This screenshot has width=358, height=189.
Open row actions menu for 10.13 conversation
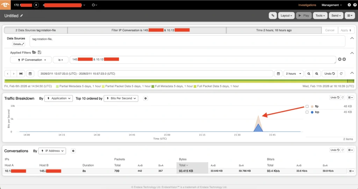tap(351, 171)
